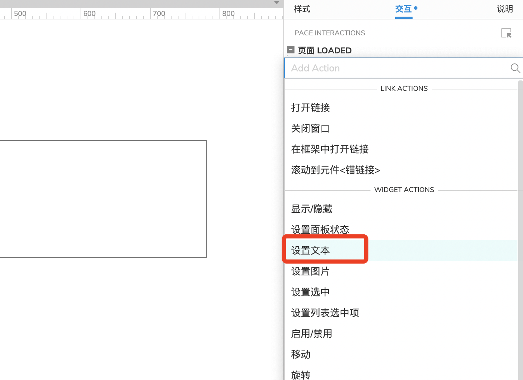Click the search magnifier in Add Action field
Image resolution: width=523 pixels, height=380 pixels.
click(x=515, y=68)
